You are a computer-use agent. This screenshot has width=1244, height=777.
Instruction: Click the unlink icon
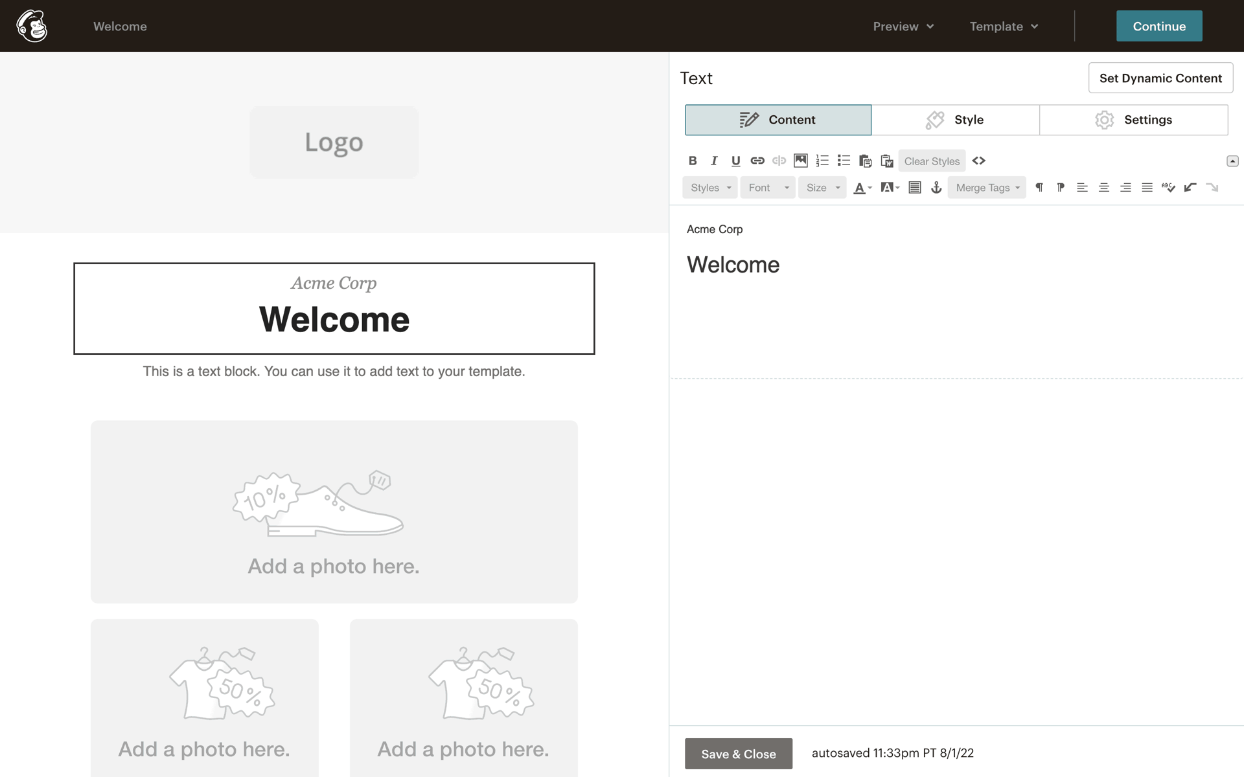[x=779, y=161]
